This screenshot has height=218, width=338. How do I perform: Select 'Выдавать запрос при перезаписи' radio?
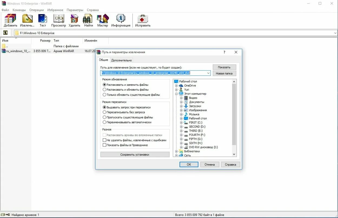pyautogui.click(x=104, y=107)
